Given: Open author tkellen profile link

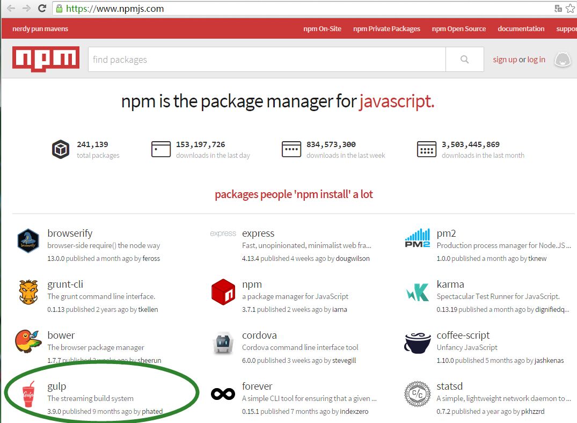Looking at the screenshot, I should (148, 310).
